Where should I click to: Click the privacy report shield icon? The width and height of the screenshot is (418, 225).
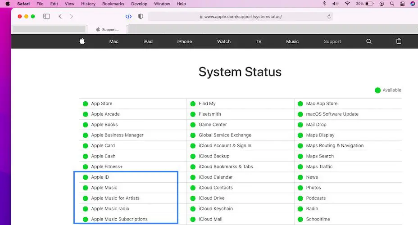click(x=141, y=17)
